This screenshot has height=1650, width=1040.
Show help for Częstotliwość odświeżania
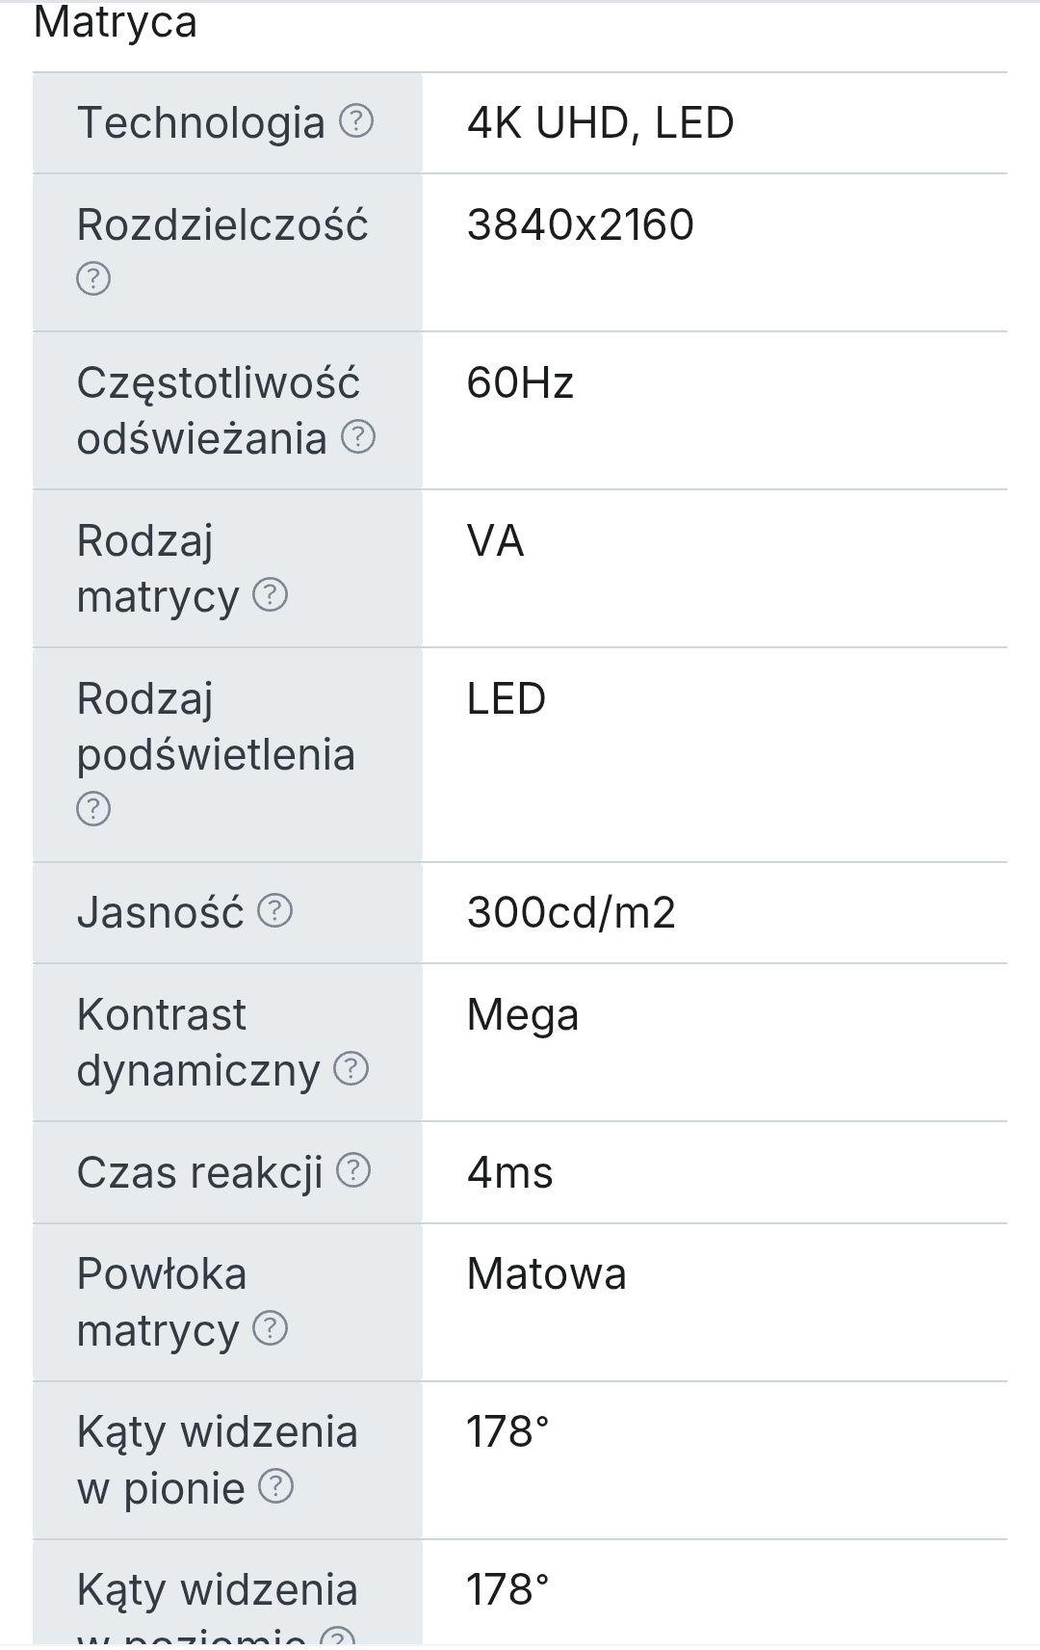[358, 437]
